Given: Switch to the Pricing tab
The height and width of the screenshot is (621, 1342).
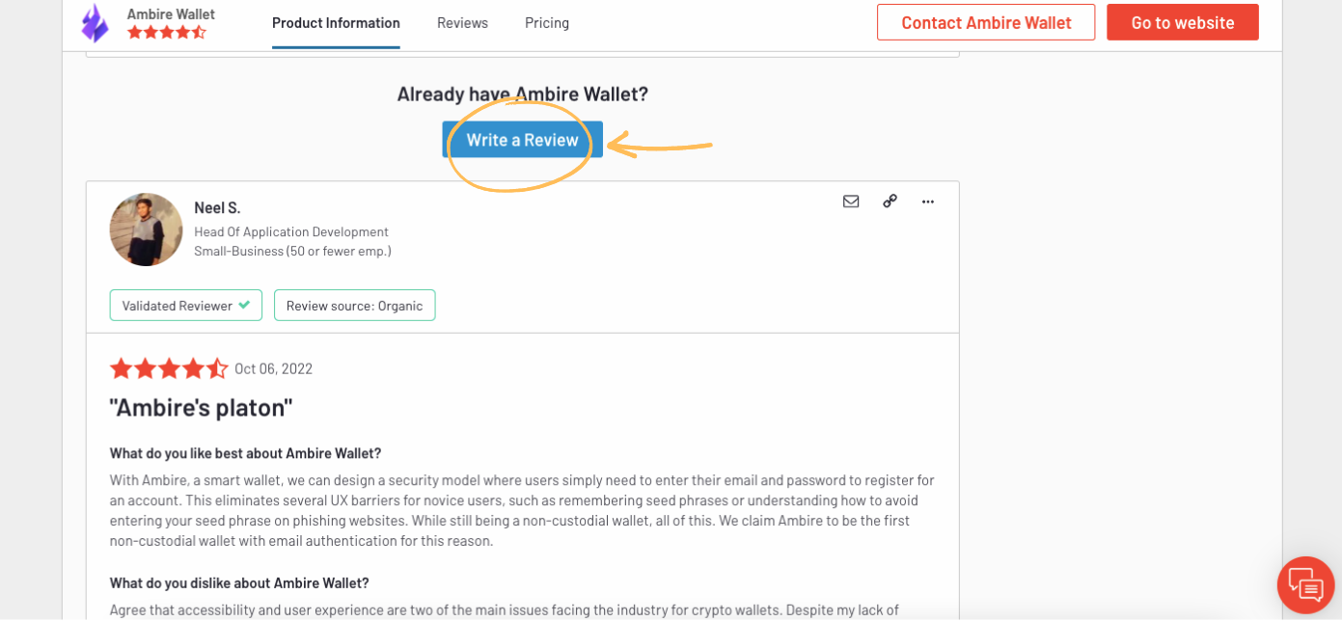Looking at the screenshot, I should (x=547, y=23).
